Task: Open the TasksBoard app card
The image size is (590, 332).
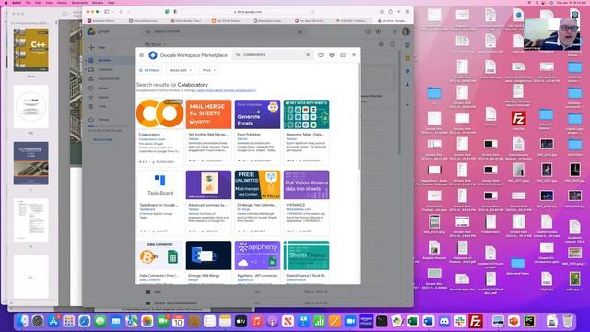Action: (x=159, y=203)
